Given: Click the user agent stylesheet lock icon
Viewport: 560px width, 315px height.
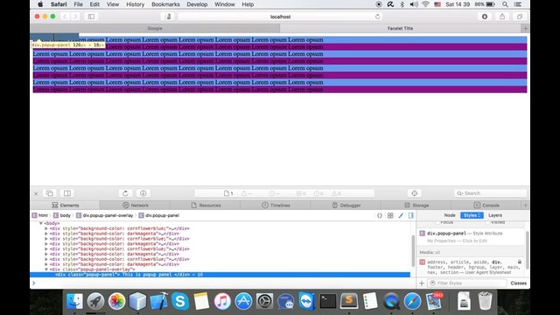Looking at the screenshot, I should [520, 262].
